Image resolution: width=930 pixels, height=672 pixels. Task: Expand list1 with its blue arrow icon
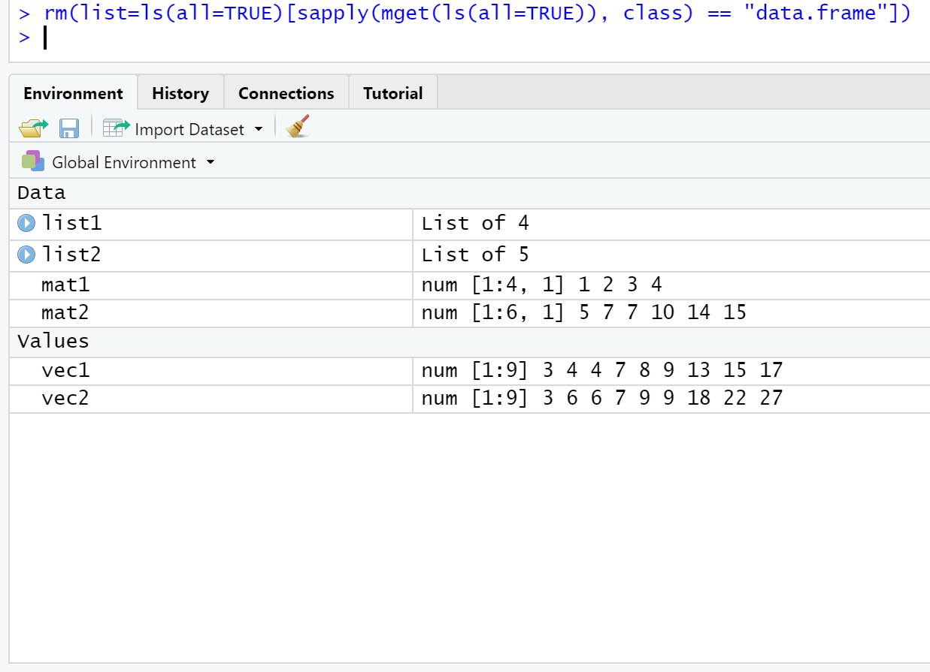(26, 223)
